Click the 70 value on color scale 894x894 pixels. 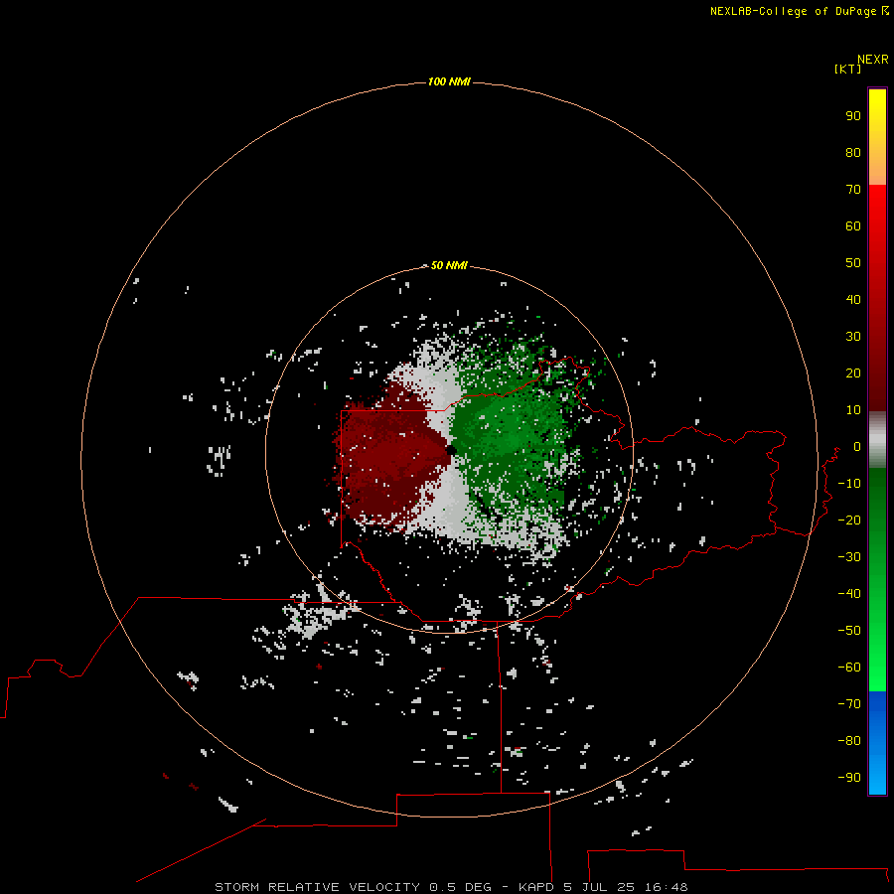[853, 190]
